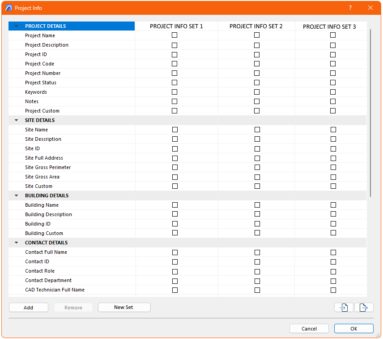
Task: Check the Keywords box in Project Info Set 1
Action: point(174,92)
